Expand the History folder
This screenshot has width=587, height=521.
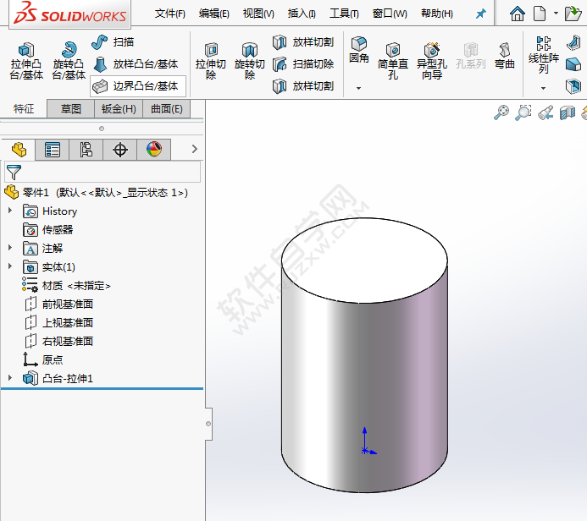(10, 211)
